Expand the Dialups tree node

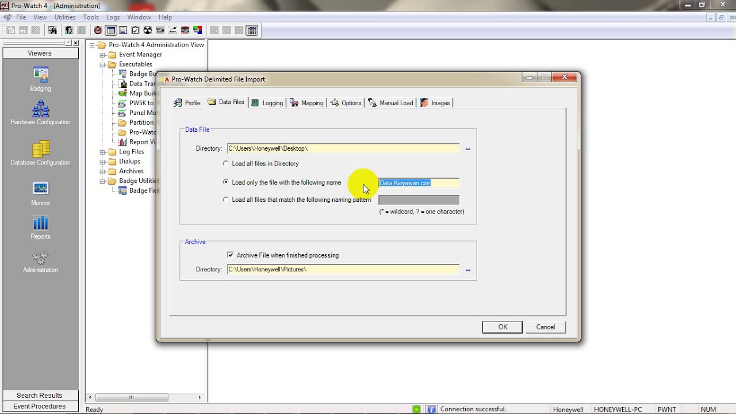coord(102,162)
